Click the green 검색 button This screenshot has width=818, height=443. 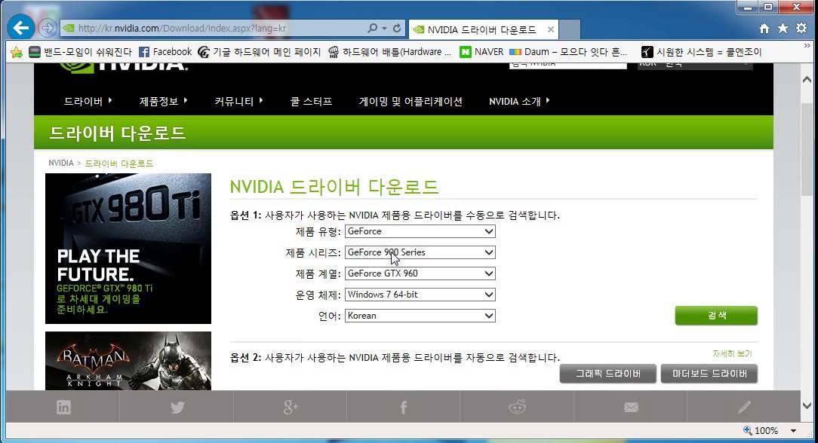click(x=716, y=316)
